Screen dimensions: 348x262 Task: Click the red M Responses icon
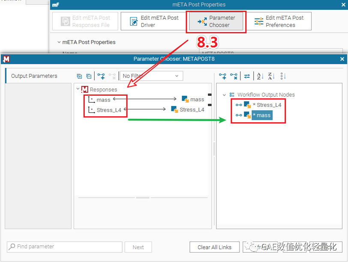click(85, 89)
